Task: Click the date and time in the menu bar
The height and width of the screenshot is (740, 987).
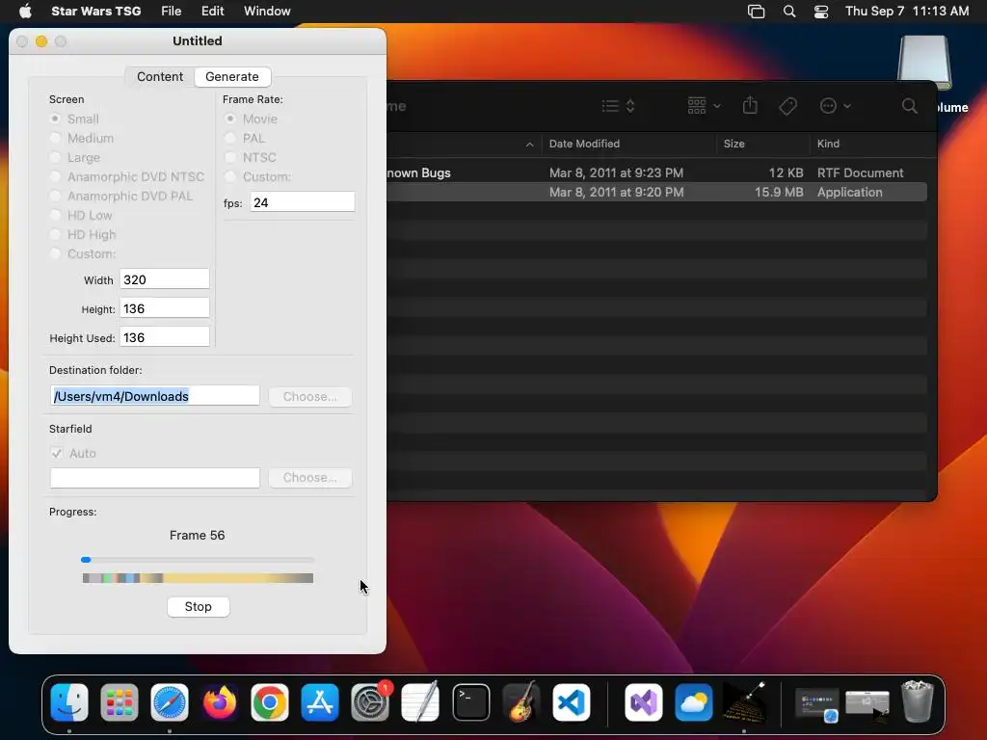Action: coord(906,12)
